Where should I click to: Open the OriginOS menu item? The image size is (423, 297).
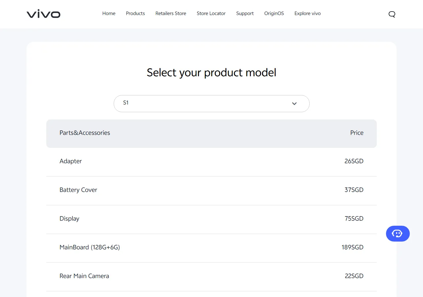(274, 14)
